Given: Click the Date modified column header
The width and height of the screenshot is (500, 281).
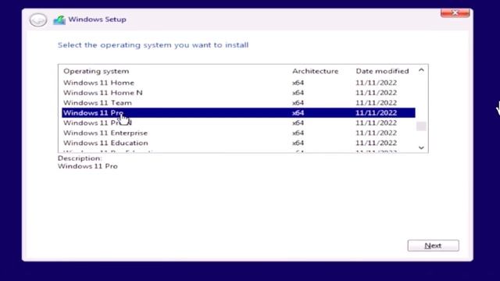Looking at the screenshot, I should 382,71.
